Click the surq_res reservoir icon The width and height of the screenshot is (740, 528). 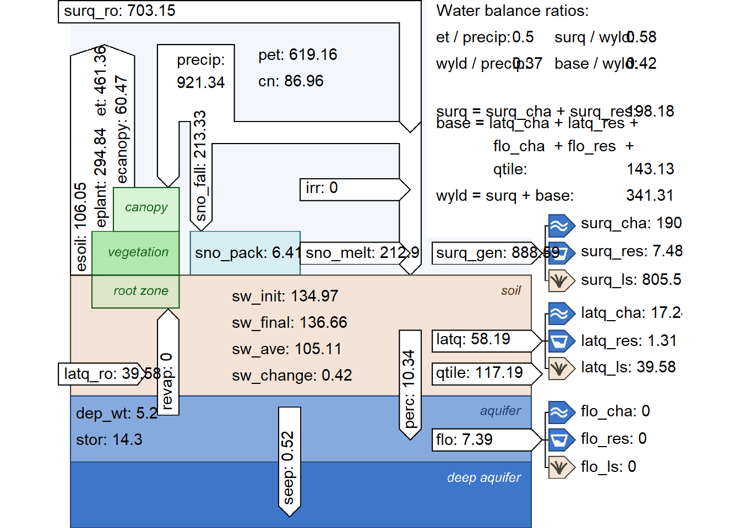click(x=561, y=253)
